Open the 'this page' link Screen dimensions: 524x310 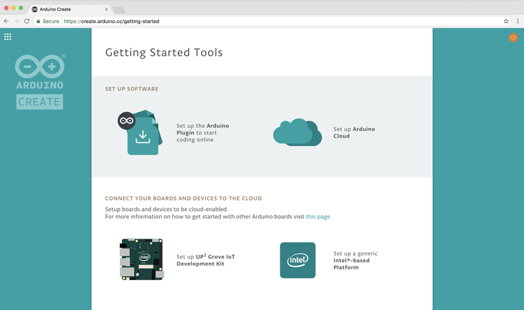[318, 216]
